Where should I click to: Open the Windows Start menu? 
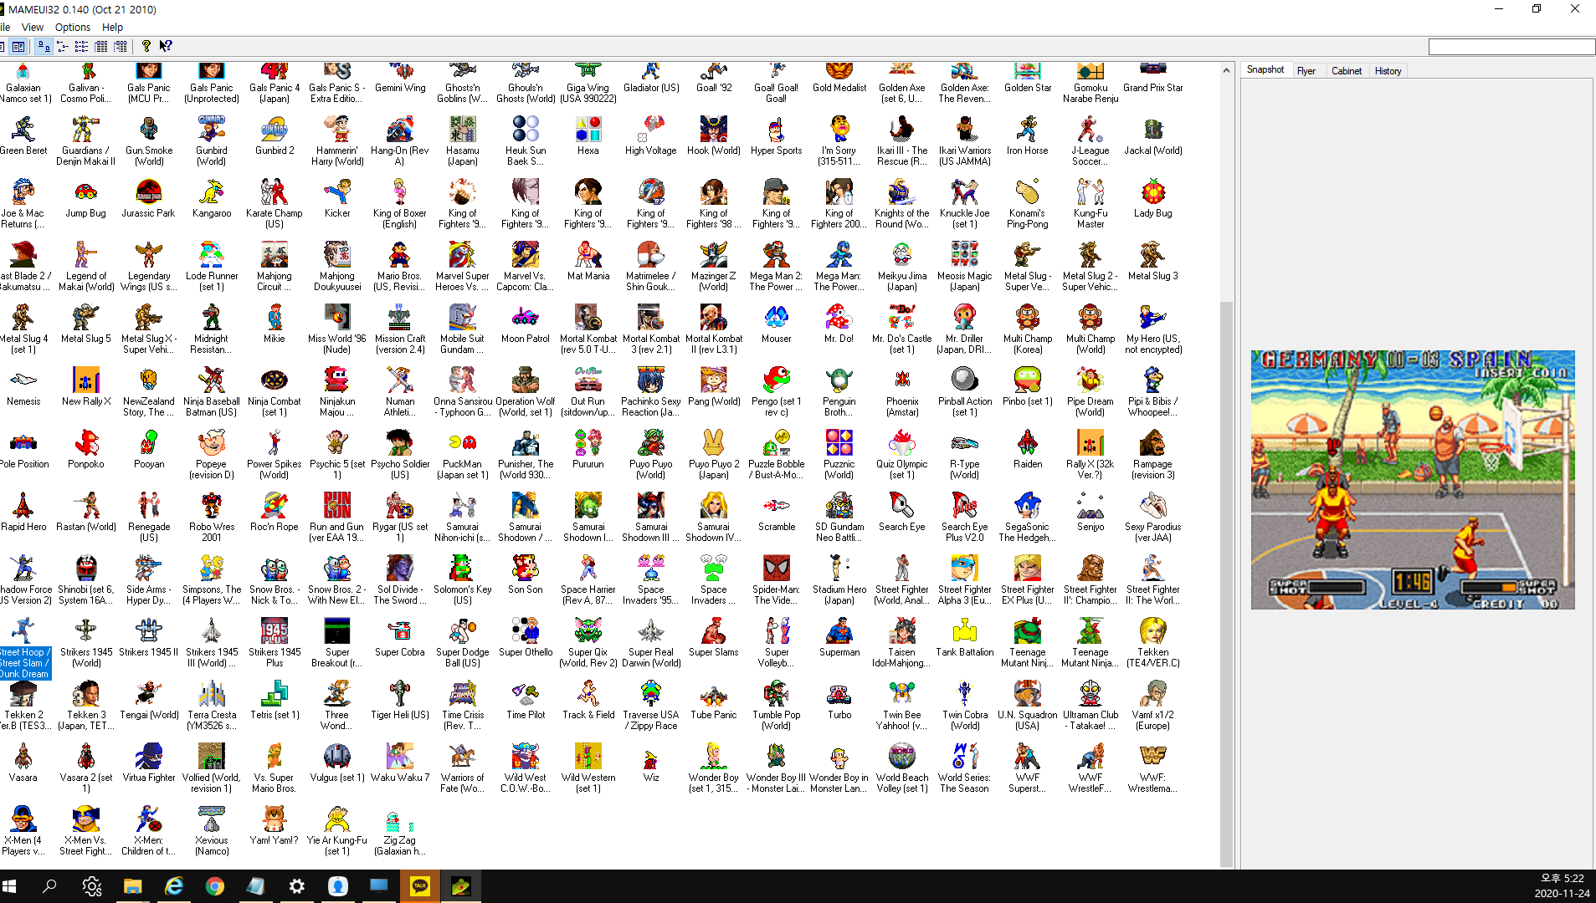tap(10, 886)
